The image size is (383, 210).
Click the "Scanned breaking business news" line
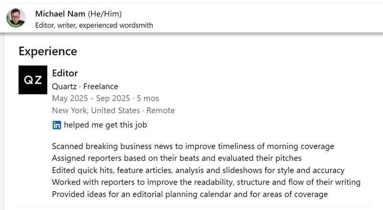[x=193, y=146]
